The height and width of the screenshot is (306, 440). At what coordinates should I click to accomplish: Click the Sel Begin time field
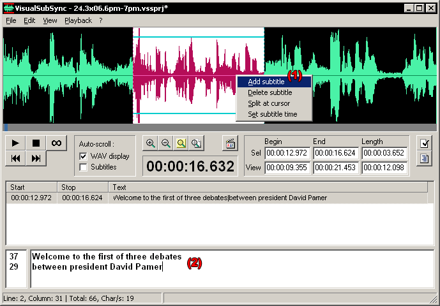click(287, 153)
